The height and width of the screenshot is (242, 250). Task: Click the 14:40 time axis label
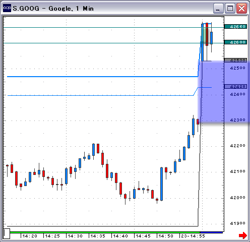coord(120,236)
